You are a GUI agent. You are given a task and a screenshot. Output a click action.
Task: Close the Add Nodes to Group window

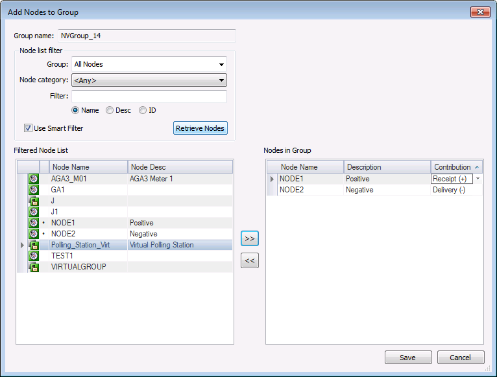click(480, 12)
